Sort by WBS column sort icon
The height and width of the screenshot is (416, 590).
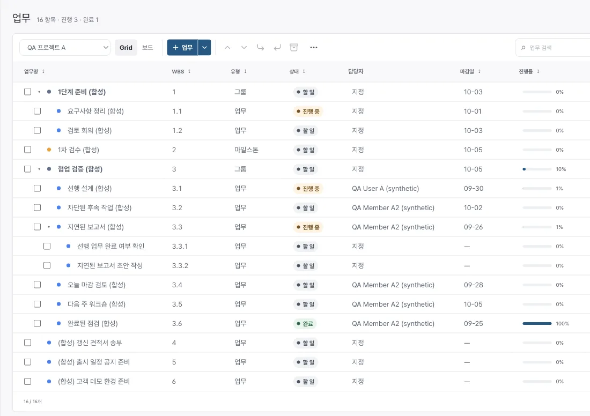tap(189, 71)
